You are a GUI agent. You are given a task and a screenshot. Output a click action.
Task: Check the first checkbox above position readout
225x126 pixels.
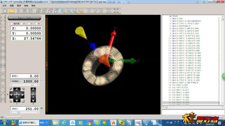(x=9, y=24)
